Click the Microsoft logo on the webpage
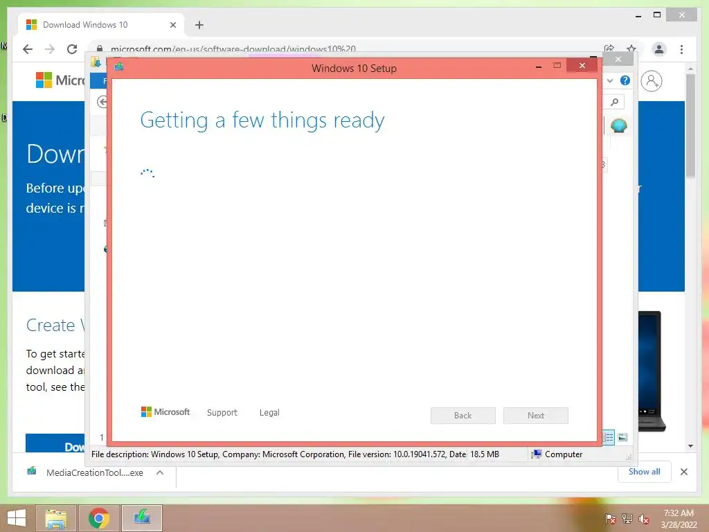The width and height of the screenshot is (709, 532). [x=61, y=80]
